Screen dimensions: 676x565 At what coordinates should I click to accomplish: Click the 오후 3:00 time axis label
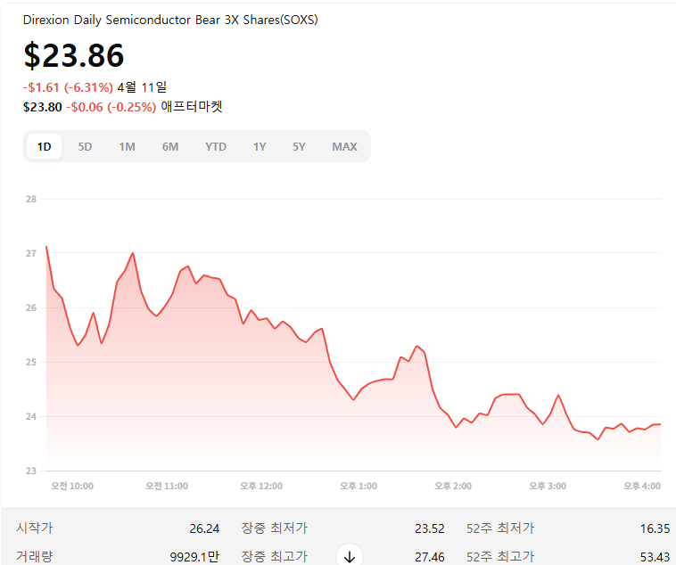(548, 487)
